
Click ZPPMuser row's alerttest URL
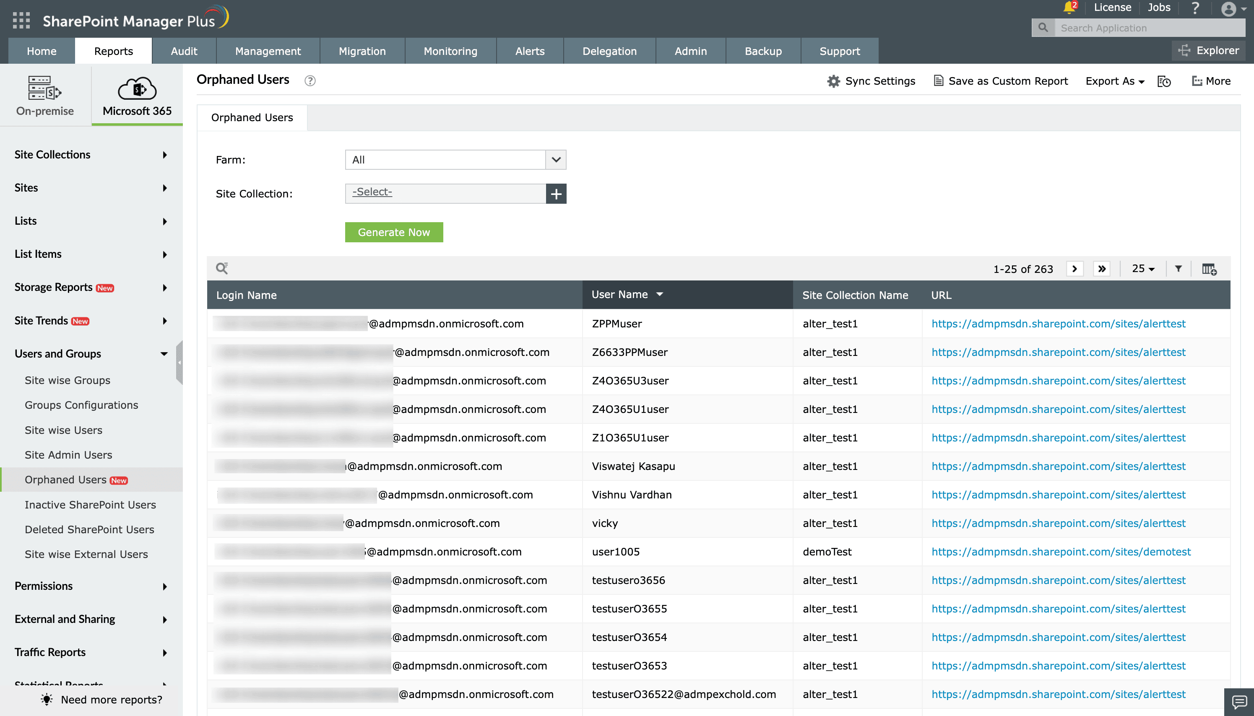[1058, 324]
